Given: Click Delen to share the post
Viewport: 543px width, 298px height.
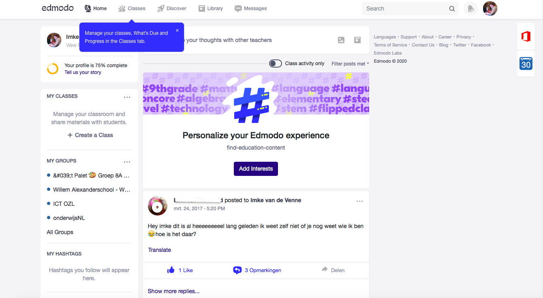Looking at the screenshot, I should point(333,270).
